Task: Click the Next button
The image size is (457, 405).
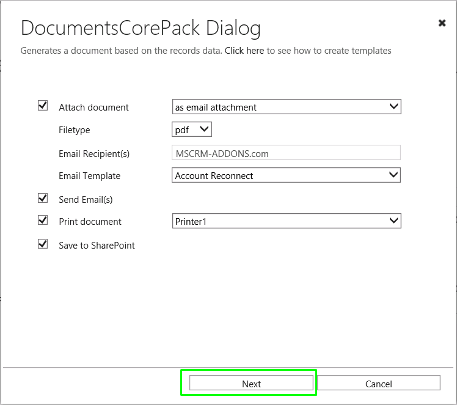Action: [x=251, y=382]
